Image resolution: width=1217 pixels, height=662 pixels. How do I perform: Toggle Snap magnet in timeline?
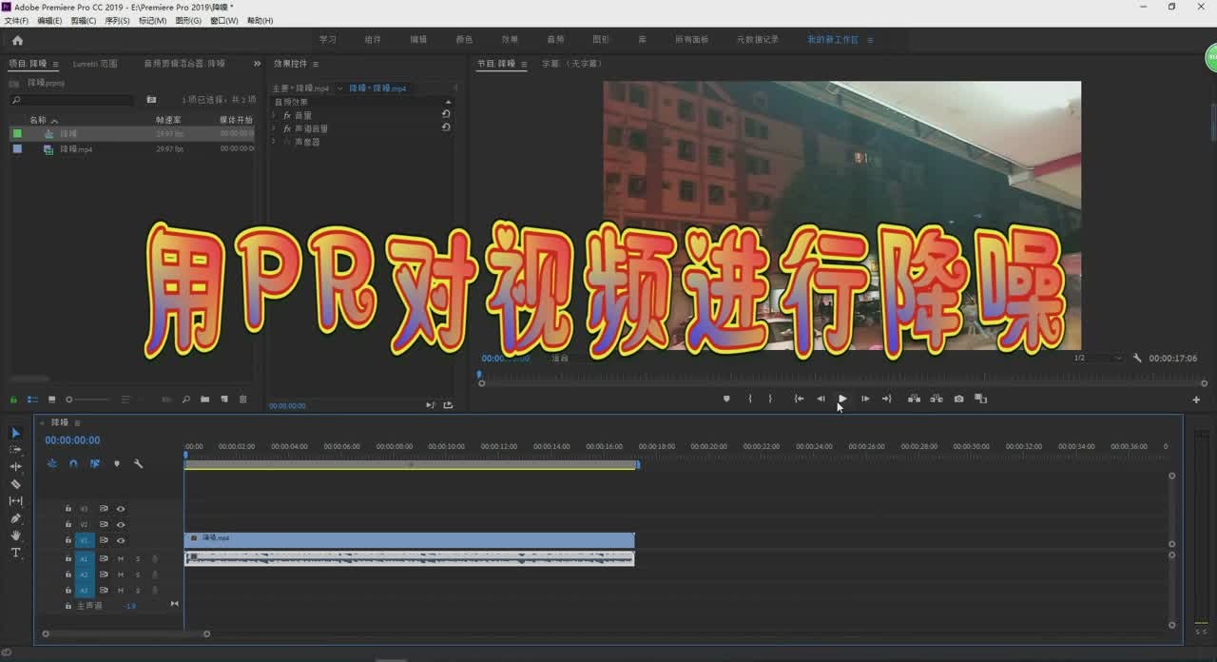[x=73, y=464]
